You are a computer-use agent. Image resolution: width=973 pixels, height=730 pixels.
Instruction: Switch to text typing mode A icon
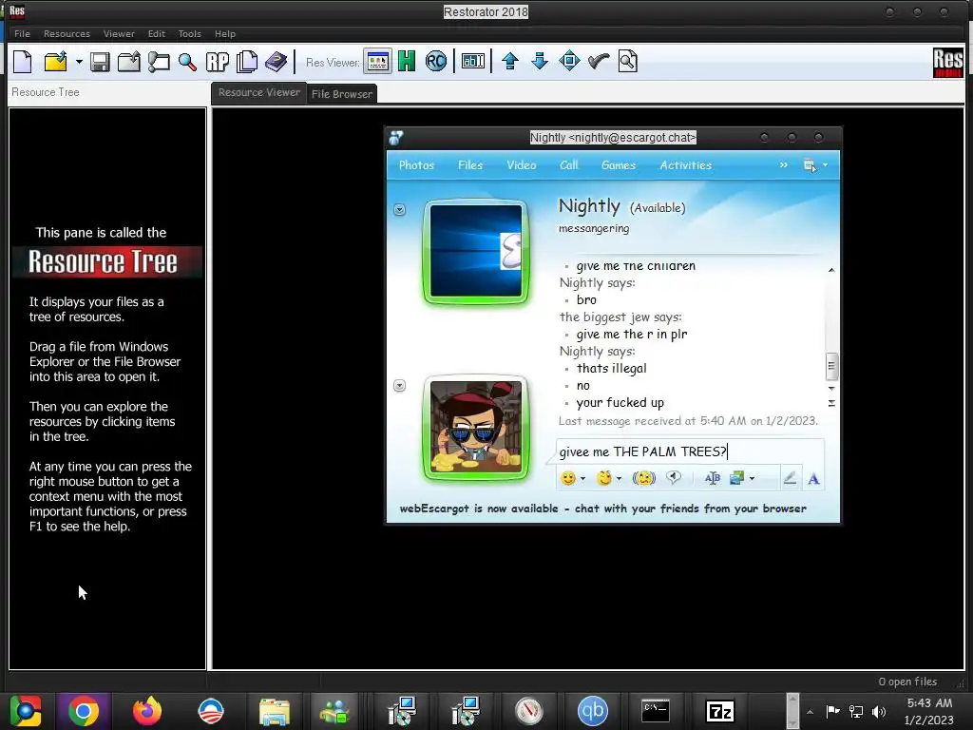click(x=813, y=479)
